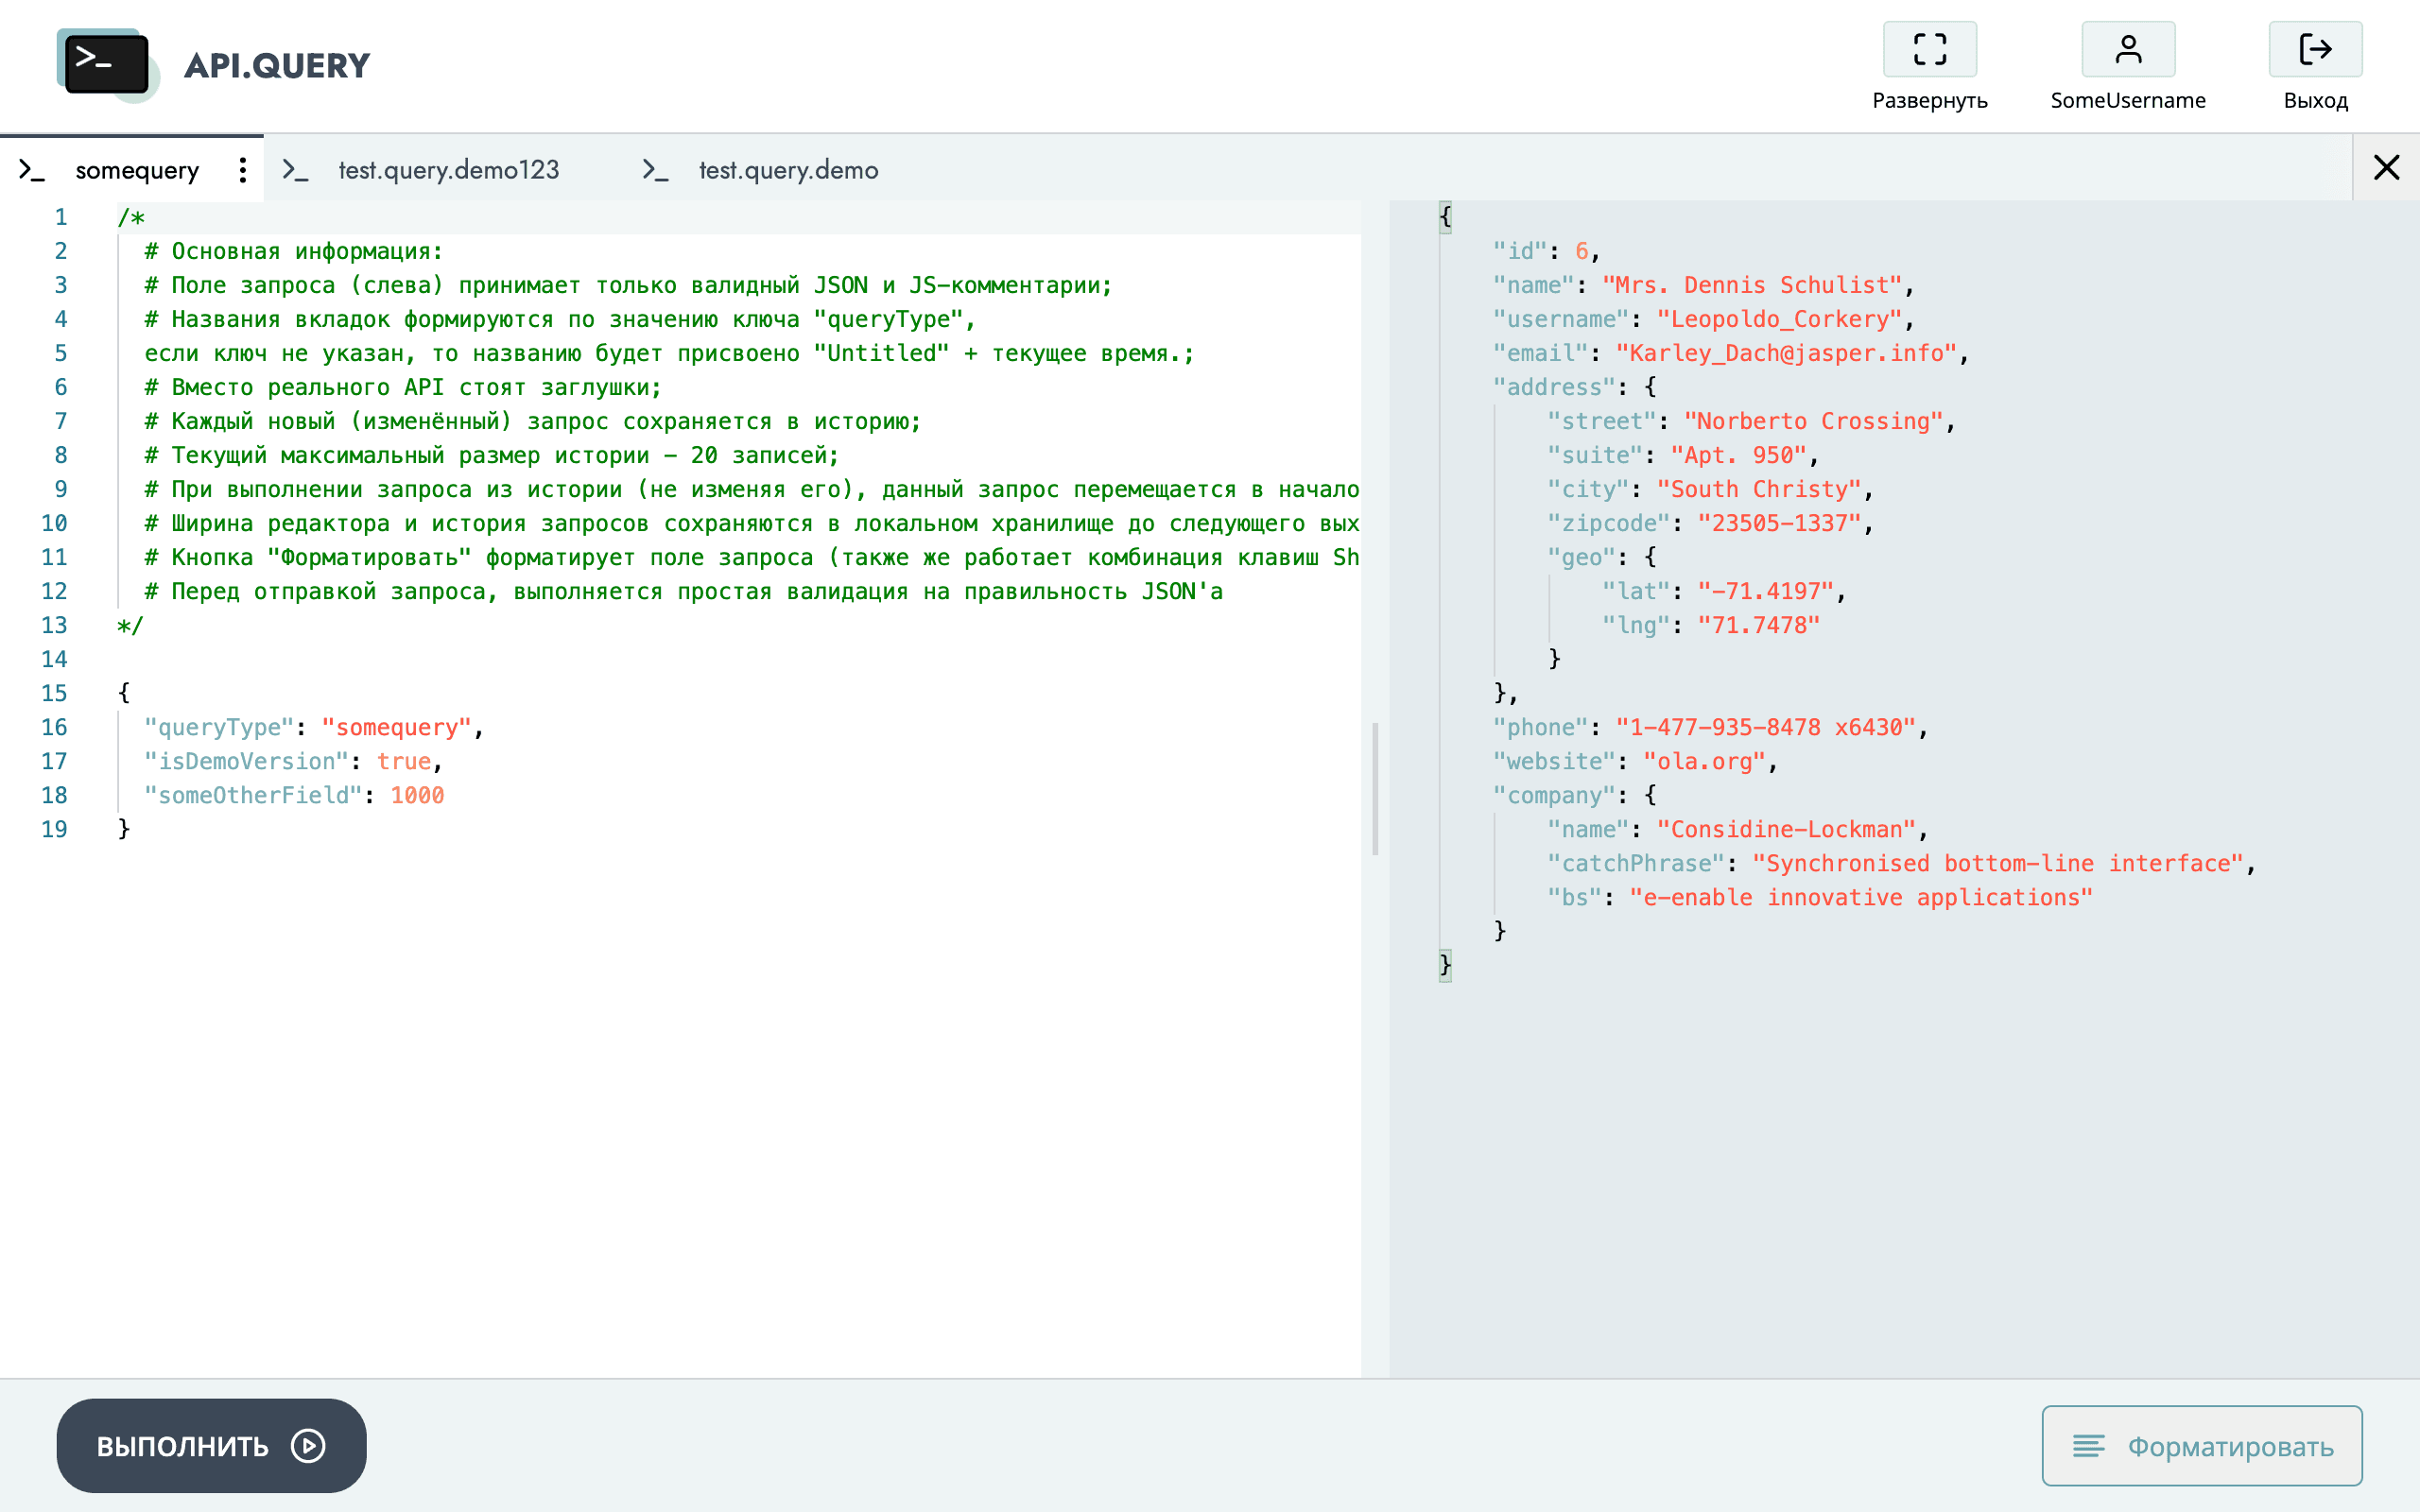Click the splitter handle between editor and response

pos(1375,789)
